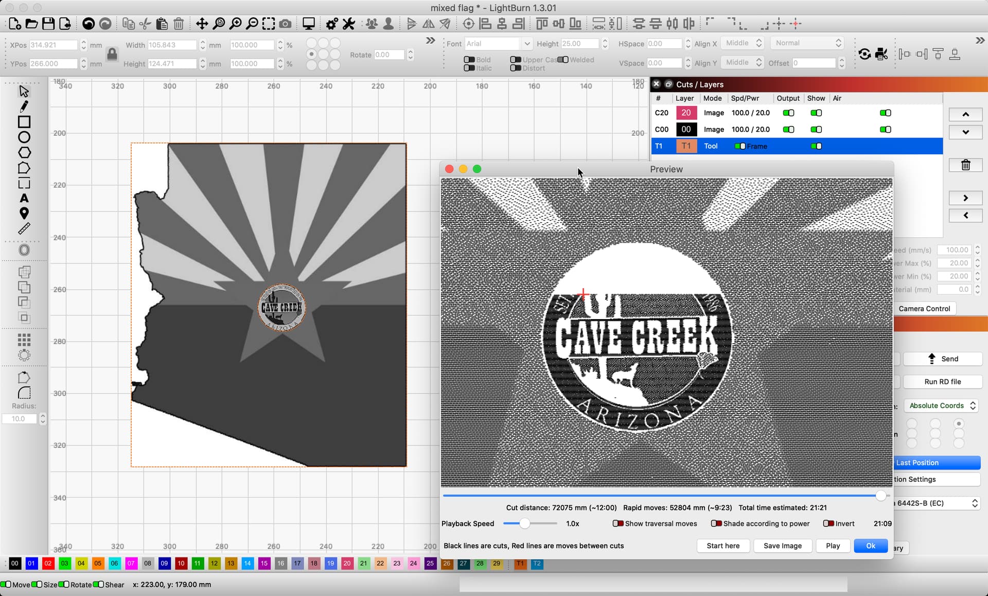Open the Camera Control tab
Screen dimensions: 988x596
[924, 309]
